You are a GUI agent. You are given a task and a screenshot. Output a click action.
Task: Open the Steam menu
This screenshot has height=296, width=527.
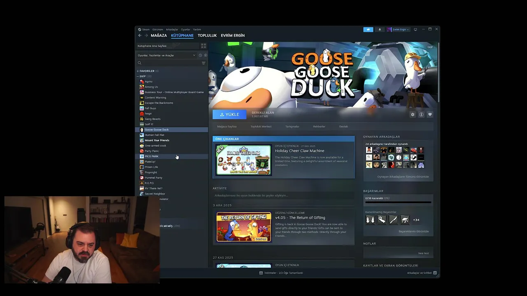coord(146,30)
